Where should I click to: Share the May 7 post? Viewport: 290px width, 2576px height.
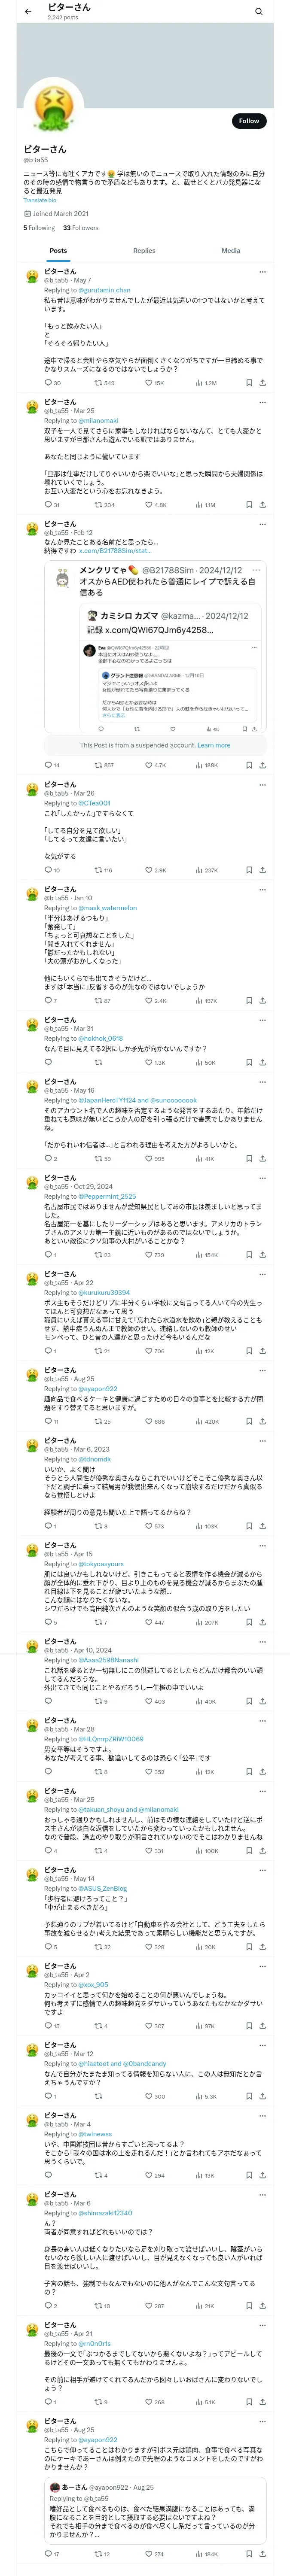pos(262,383)
